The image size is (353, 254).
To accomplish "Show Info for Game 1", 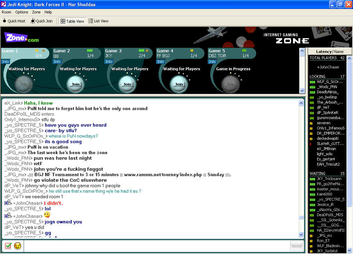I will coord(6,62).
